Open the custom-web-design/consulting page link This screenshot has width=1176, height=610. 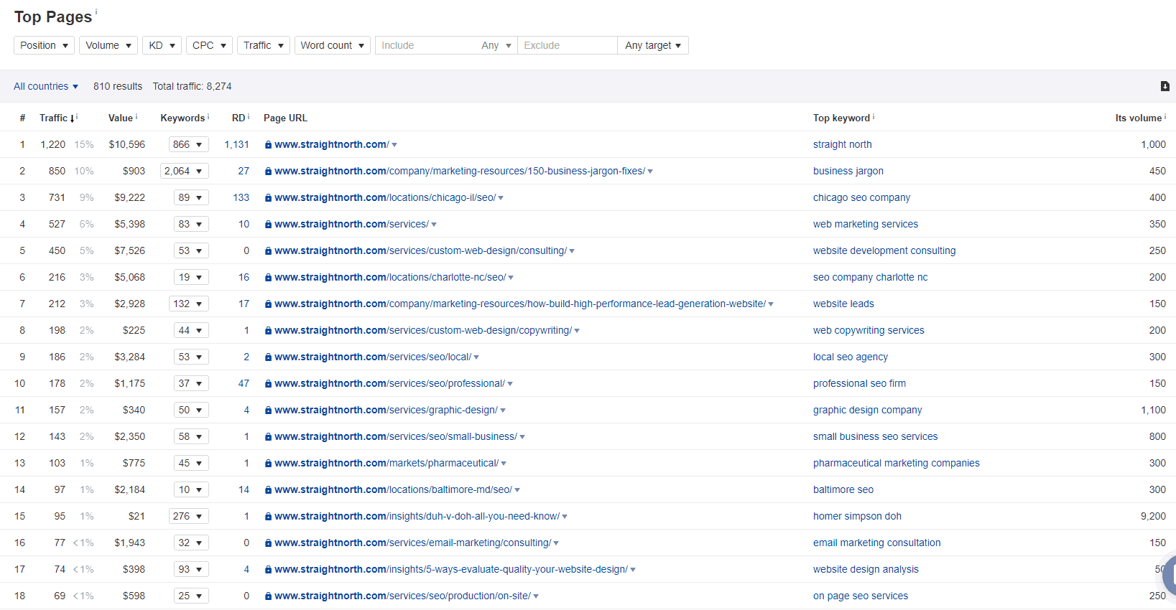[x=420, y=250]
